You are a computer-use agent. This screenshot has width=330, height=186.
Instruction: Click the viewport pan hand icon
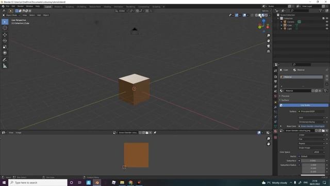[x=268, y=41]
